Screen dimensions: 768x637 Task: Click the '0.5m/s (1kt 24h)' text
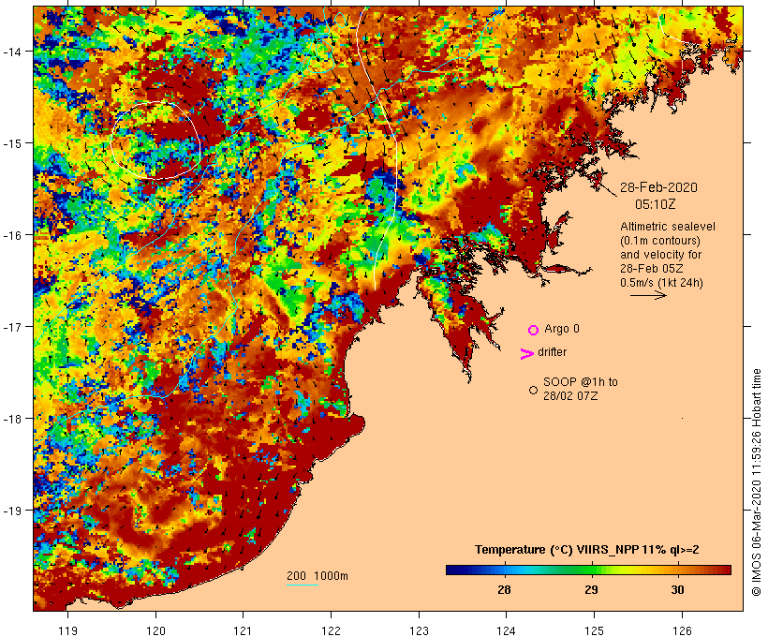(661, 283)
